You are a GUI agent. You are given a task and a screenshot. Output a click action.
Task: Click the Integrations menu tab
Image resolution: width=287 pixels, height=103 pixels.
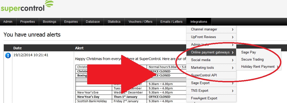tap(199, 22)
